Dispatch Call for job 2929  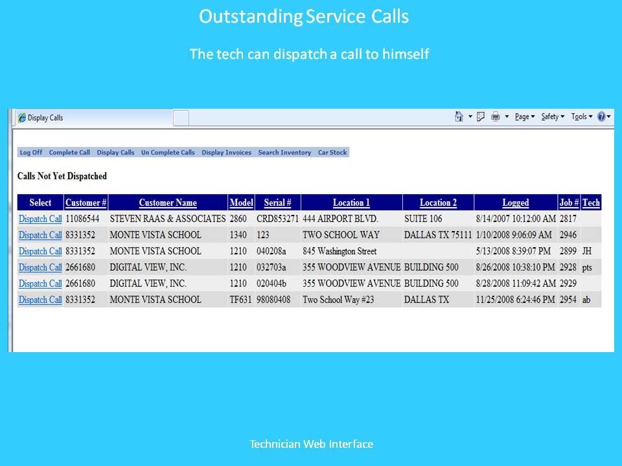pyautogui.click(x=40, y=283)
